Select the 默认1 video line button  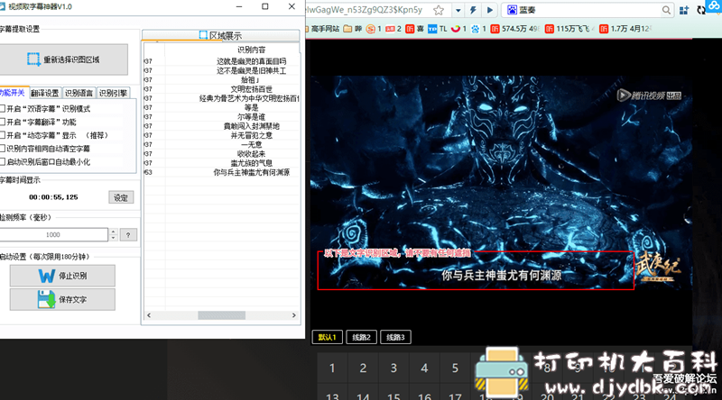coord(327,337)
